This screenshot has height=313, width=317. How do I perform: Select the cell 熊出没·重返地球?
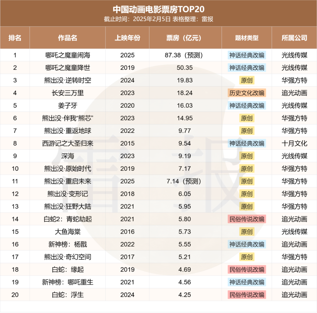(x=68, y=131)
